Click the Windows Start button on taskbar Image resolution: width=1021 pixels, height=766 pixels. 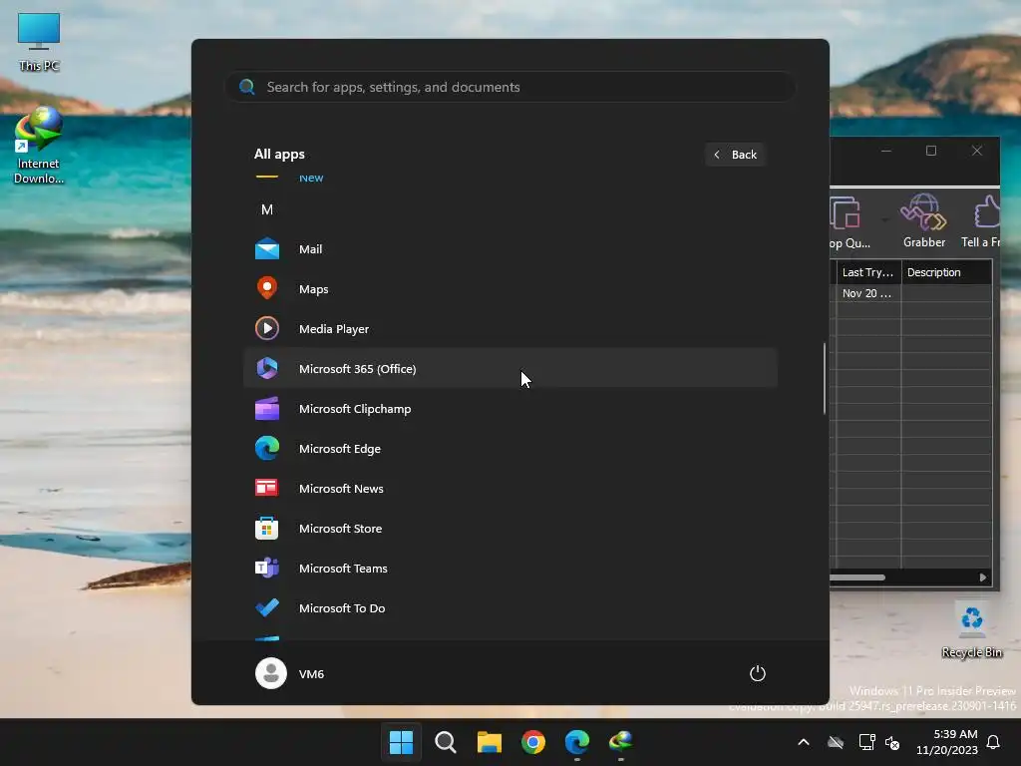[401, 742]
